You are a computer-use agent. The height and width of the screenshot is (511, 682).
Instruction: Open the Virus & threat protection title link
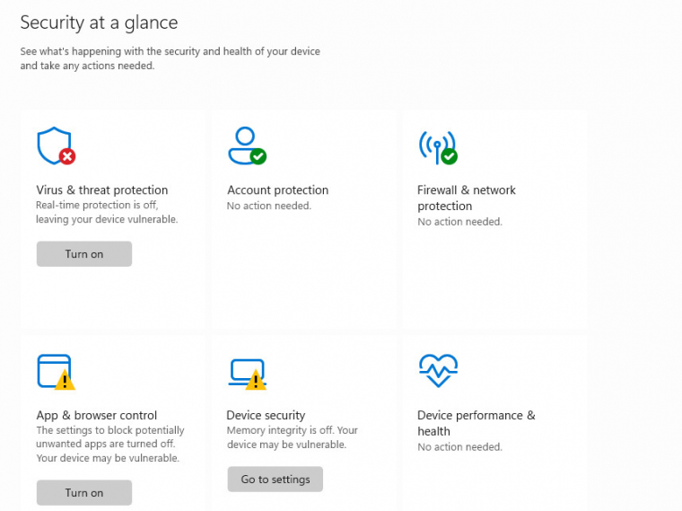click(x=101, y=190)
